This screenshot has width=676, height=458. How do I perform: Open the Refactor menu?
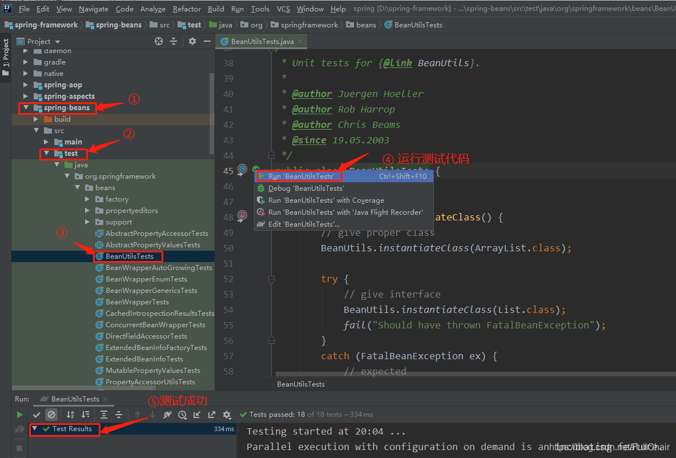[x=187, y=9]
